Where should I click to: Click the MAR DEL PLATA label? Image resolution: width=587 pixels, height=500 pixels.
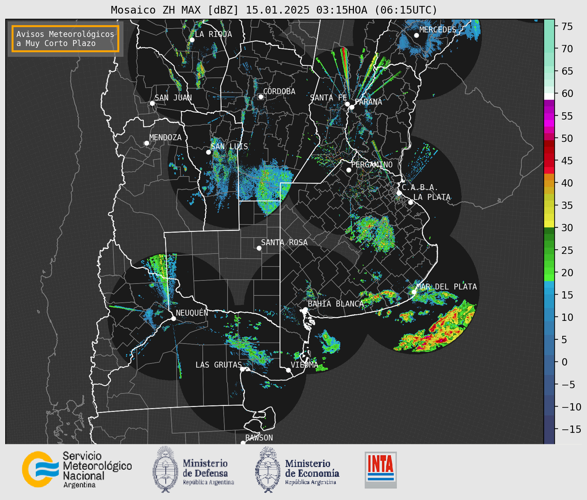[x=446, y=287]
